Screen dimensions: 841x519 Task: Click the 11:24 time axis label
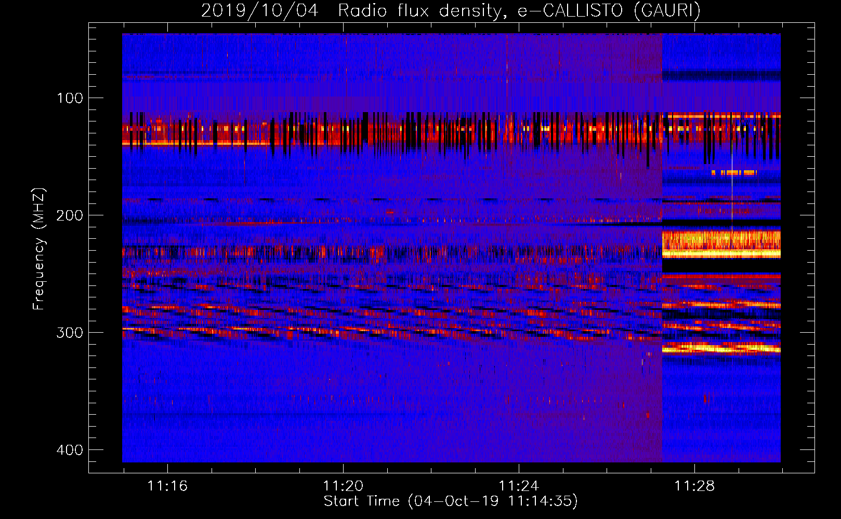click(x=519, y=486)
